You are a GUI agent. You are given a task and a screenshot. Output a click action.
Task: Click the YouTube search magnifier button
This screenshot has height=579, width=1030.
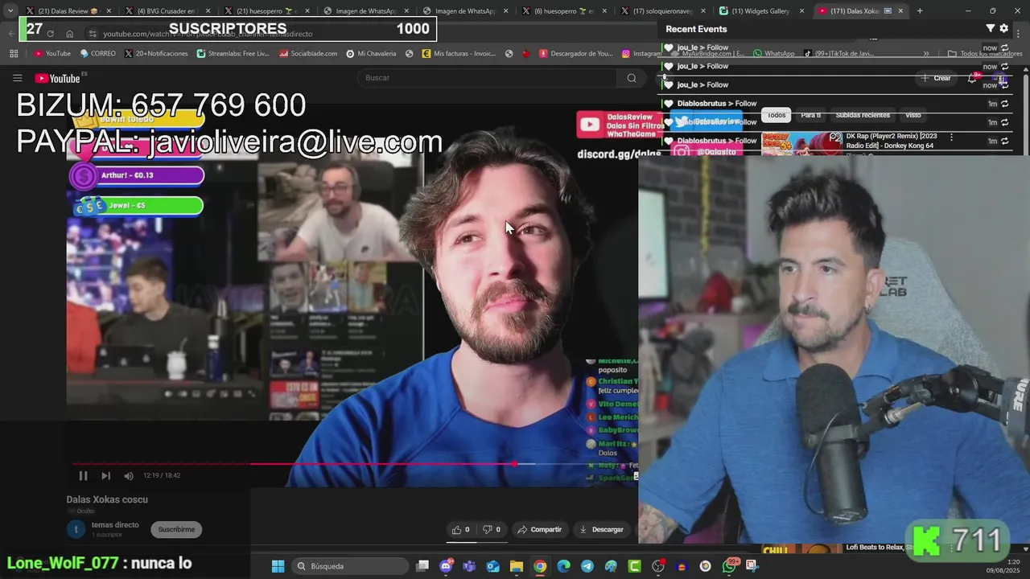coord(632,78)
